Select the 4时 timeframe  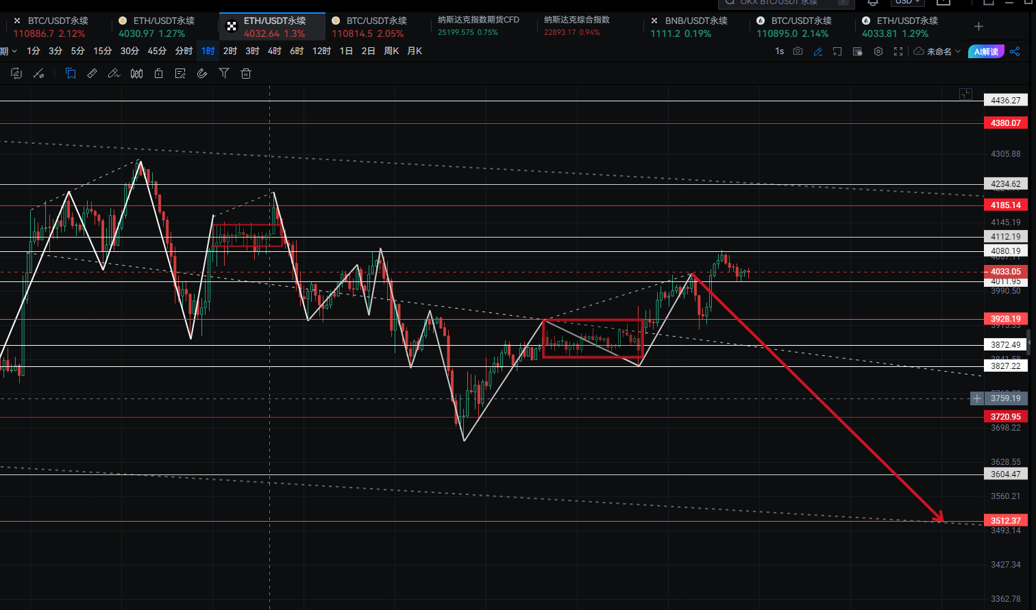(x=274, y=51)
